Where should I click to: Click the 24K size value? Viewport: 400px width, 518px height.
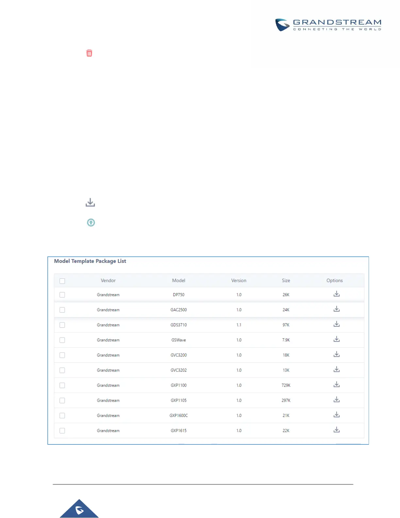click(x=286, y=310)
